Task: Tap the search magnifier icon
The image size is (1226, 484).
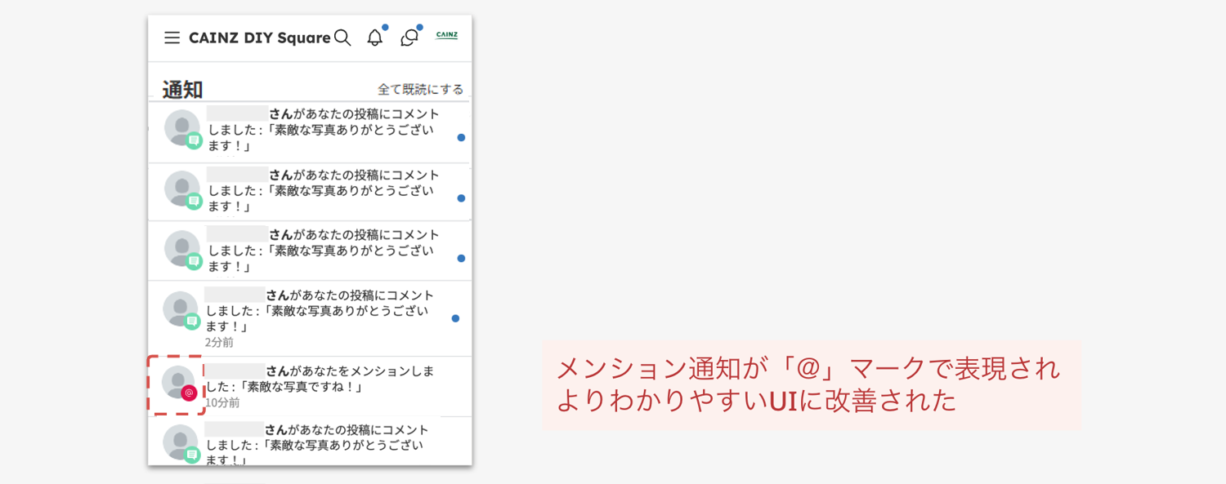Action: click(x=342, y=38)
